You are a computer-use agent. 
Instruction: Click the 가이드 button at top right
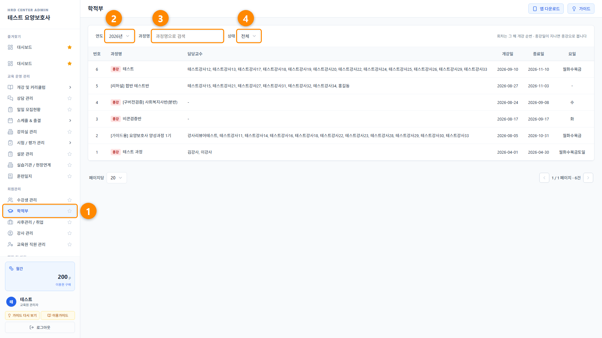click(581, 9)
